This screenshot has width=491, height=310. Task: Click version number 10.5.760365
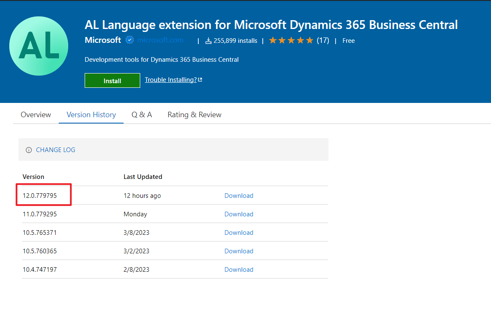pos(40,251)
